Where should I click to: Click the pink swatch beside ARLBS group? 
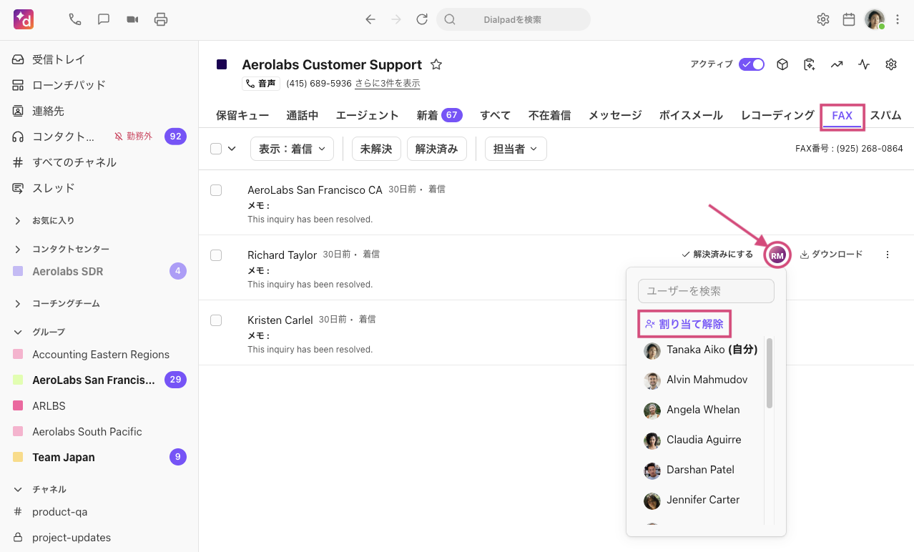click(18, 406)
